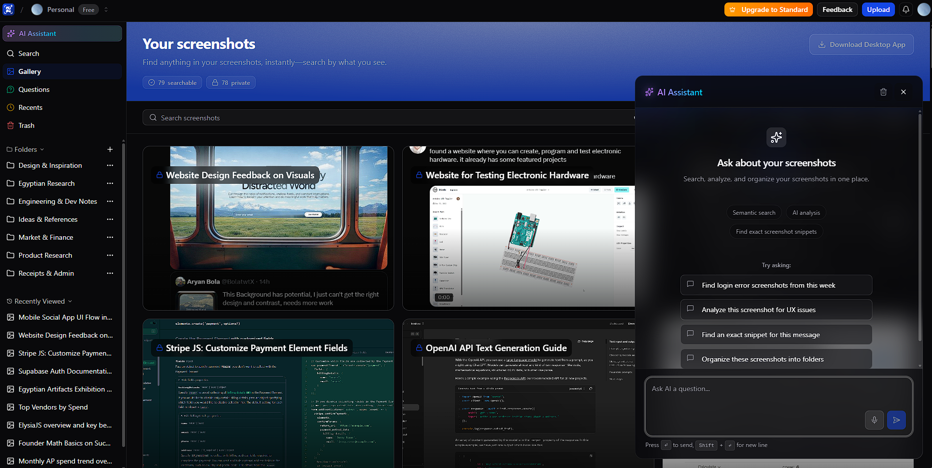Screen dimensions: 932x468
Task: Open the user profile avatar
Action: pyautogui.click(x=923, y=9)
